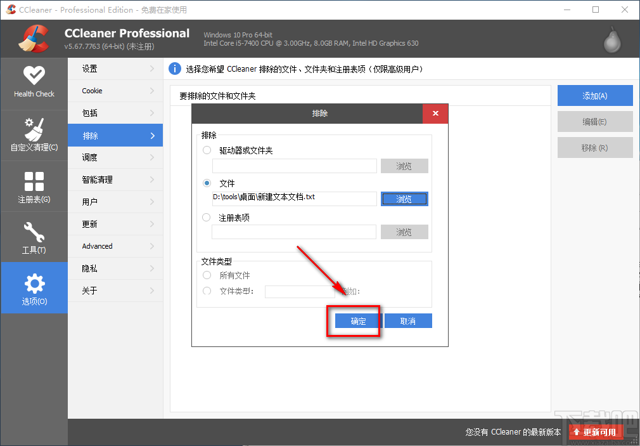Open the 调度 scheduling menu item

point(115,157)
